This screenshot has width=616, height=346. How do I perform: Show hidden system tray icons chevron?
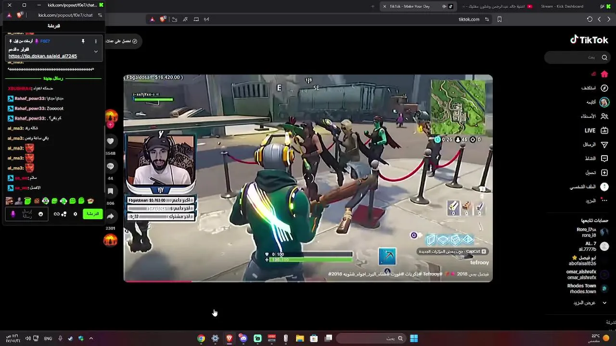click(91, 338)
